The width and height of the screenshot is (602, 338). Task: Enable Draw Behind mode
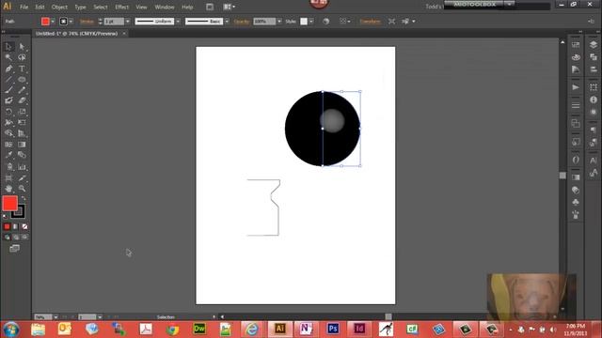click(16, 238)
